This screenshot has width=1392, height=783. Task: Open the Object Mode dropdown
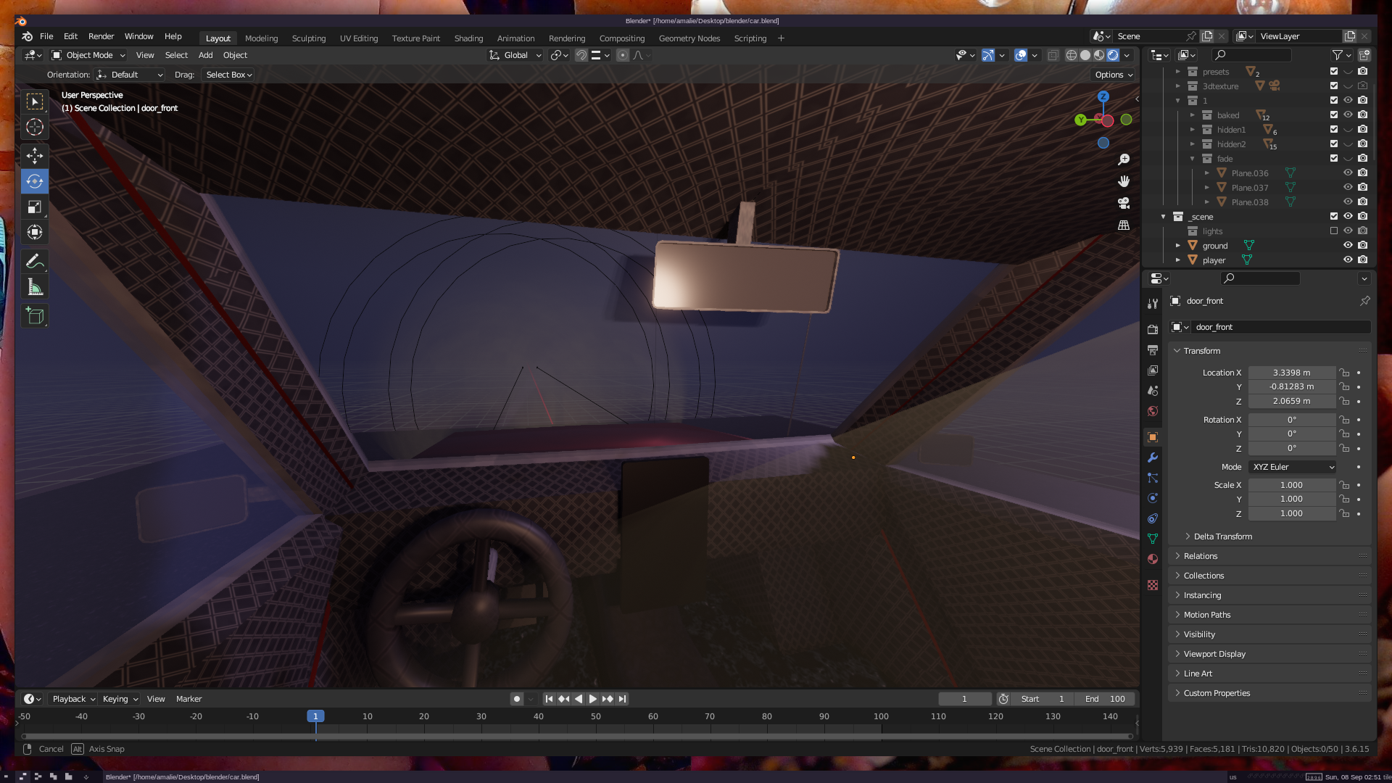[88, 55]
